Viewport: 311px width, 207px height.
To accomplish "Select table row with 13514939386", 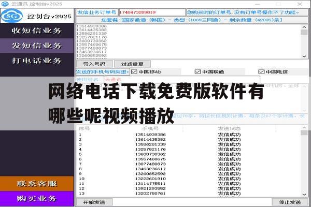I will (x=189, y=135).
